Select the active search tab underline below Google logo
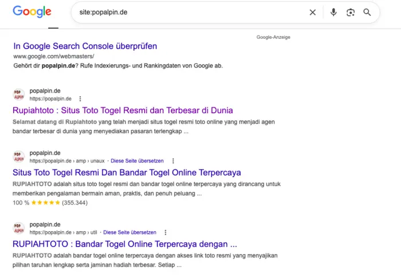This screenshot has width=401, height=278. point(53,28)
